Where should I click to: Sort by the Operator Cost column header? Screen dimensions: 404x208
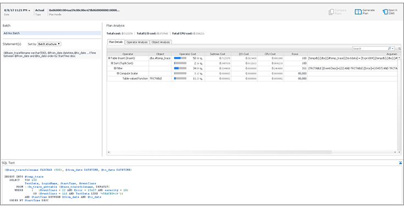coord(188,54)
